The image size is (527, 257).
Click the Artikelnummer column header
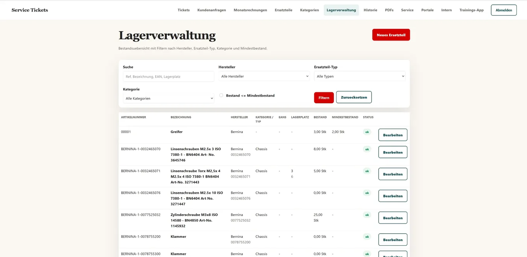[134, 117]
